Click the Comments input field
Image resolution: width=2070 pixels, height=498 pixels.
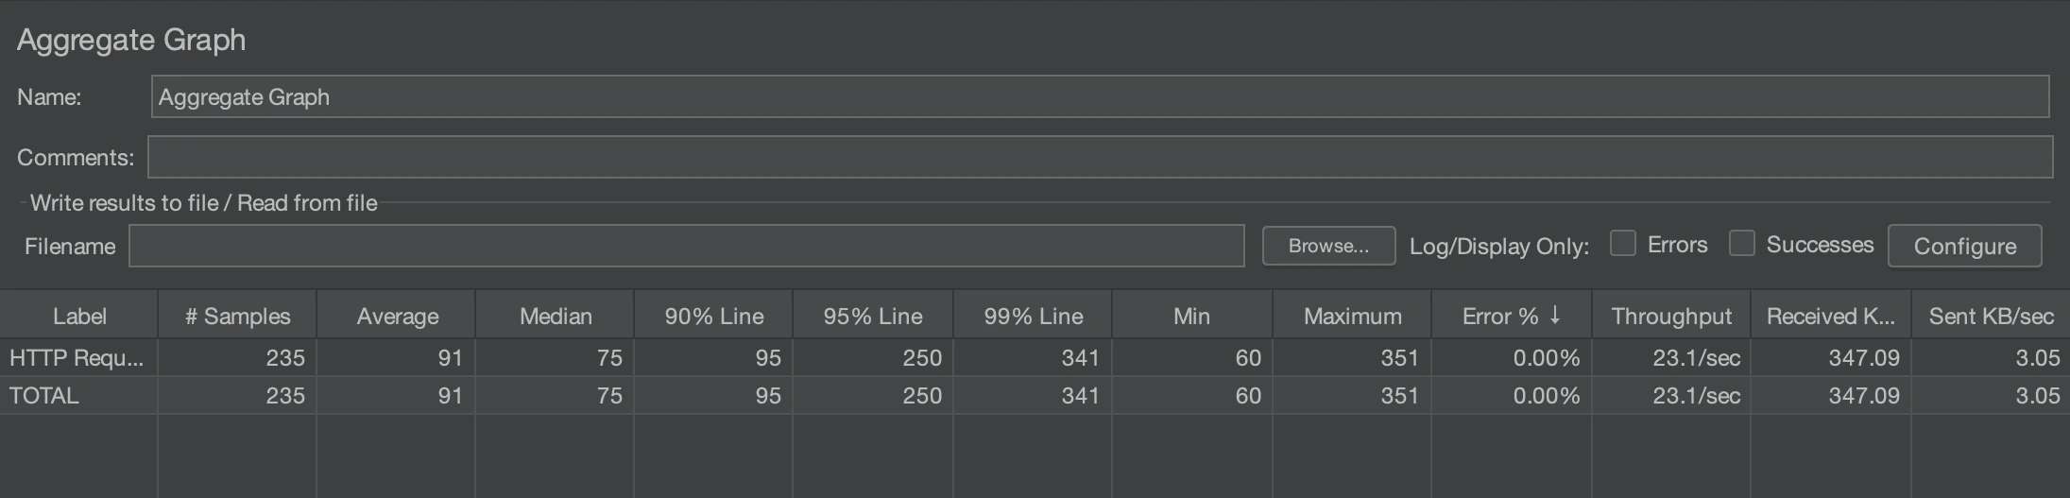tap(1100, 157)
